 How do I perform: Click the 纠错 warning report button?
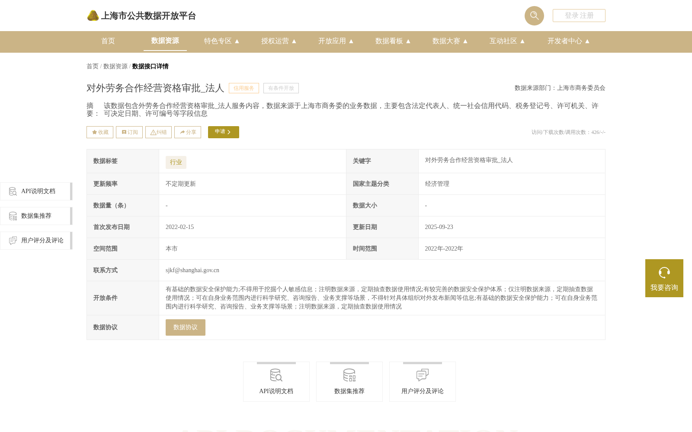(158, 132)
